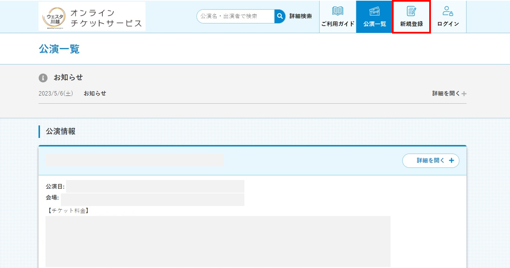
Task: Click the 【チケット料金】 label
Action: pyautogui.click(x=68, y=211)
